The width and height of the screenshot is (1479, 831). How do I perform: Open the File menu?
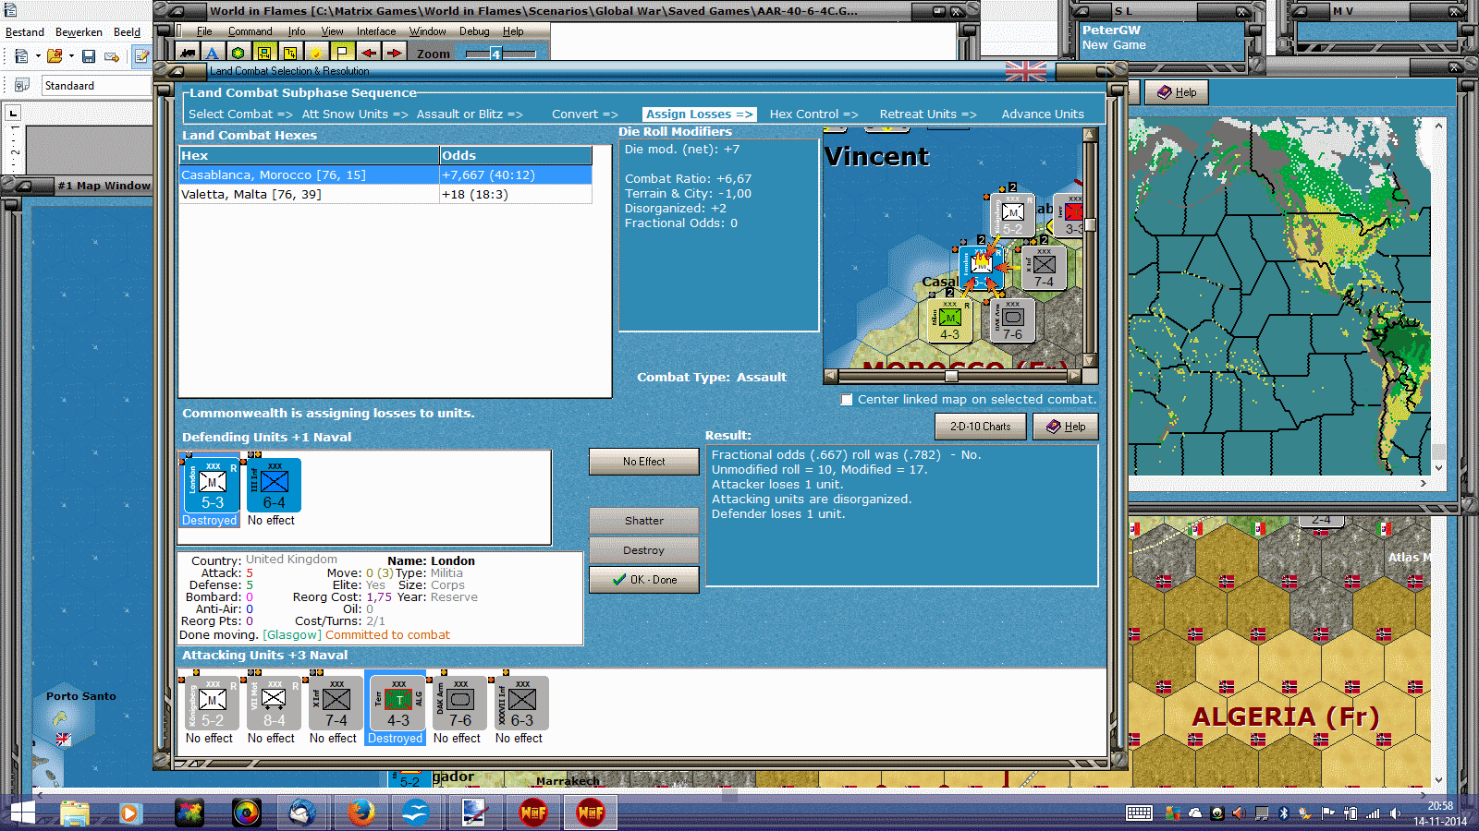[x=204, y=31]
